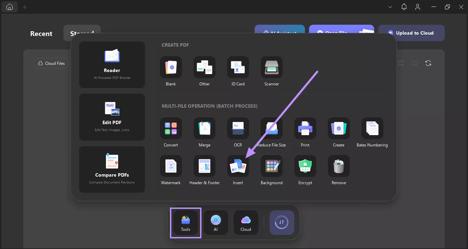This screenshot has width=468, height=249.
Task: Select Cloud in the bottom dock
Action: point(246,223)
